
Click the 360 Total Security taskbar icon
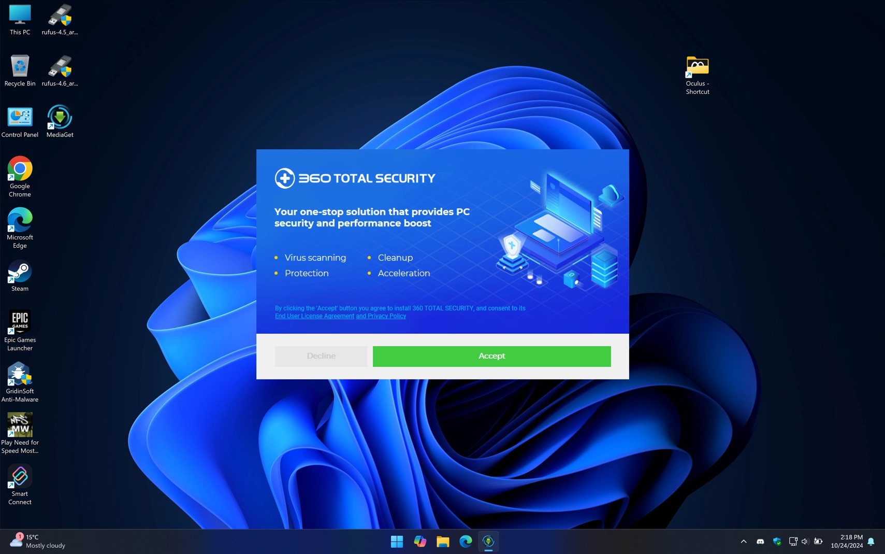point(489,541)
